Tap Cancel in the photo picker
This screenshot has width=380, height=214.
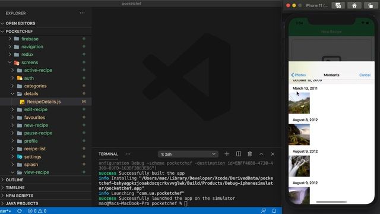[x=365, y=75]
